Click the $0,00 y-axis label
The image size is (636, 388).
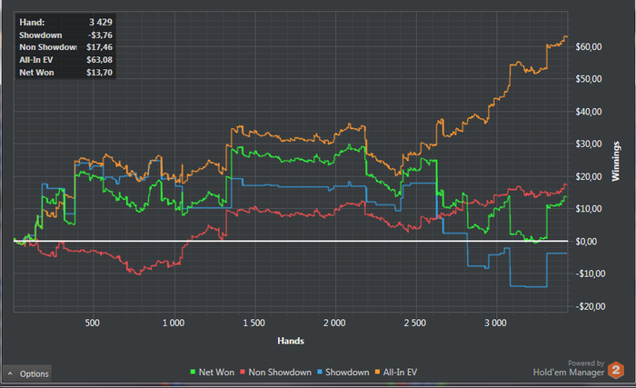coord(586,242)
